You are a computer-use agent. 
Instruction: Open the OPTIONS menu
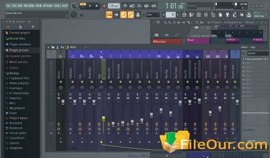pyautogui.click(x=48, y=6)
